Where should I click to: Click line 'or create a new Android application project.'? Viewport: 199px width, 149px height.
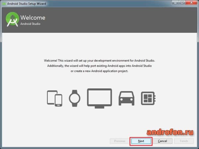click(x=99, y=71)
